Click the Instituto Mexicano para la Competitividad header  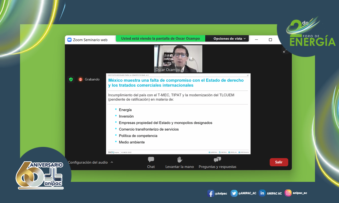pyautogui.click(x=128, y=75)
